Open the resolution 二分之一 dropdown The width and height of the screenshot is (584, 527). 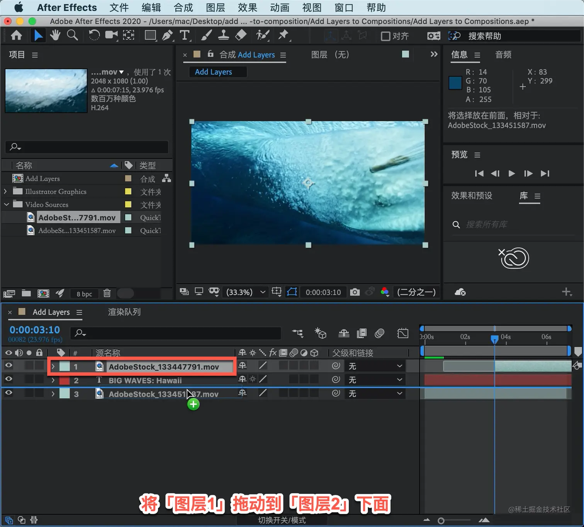tap(416, 292)
